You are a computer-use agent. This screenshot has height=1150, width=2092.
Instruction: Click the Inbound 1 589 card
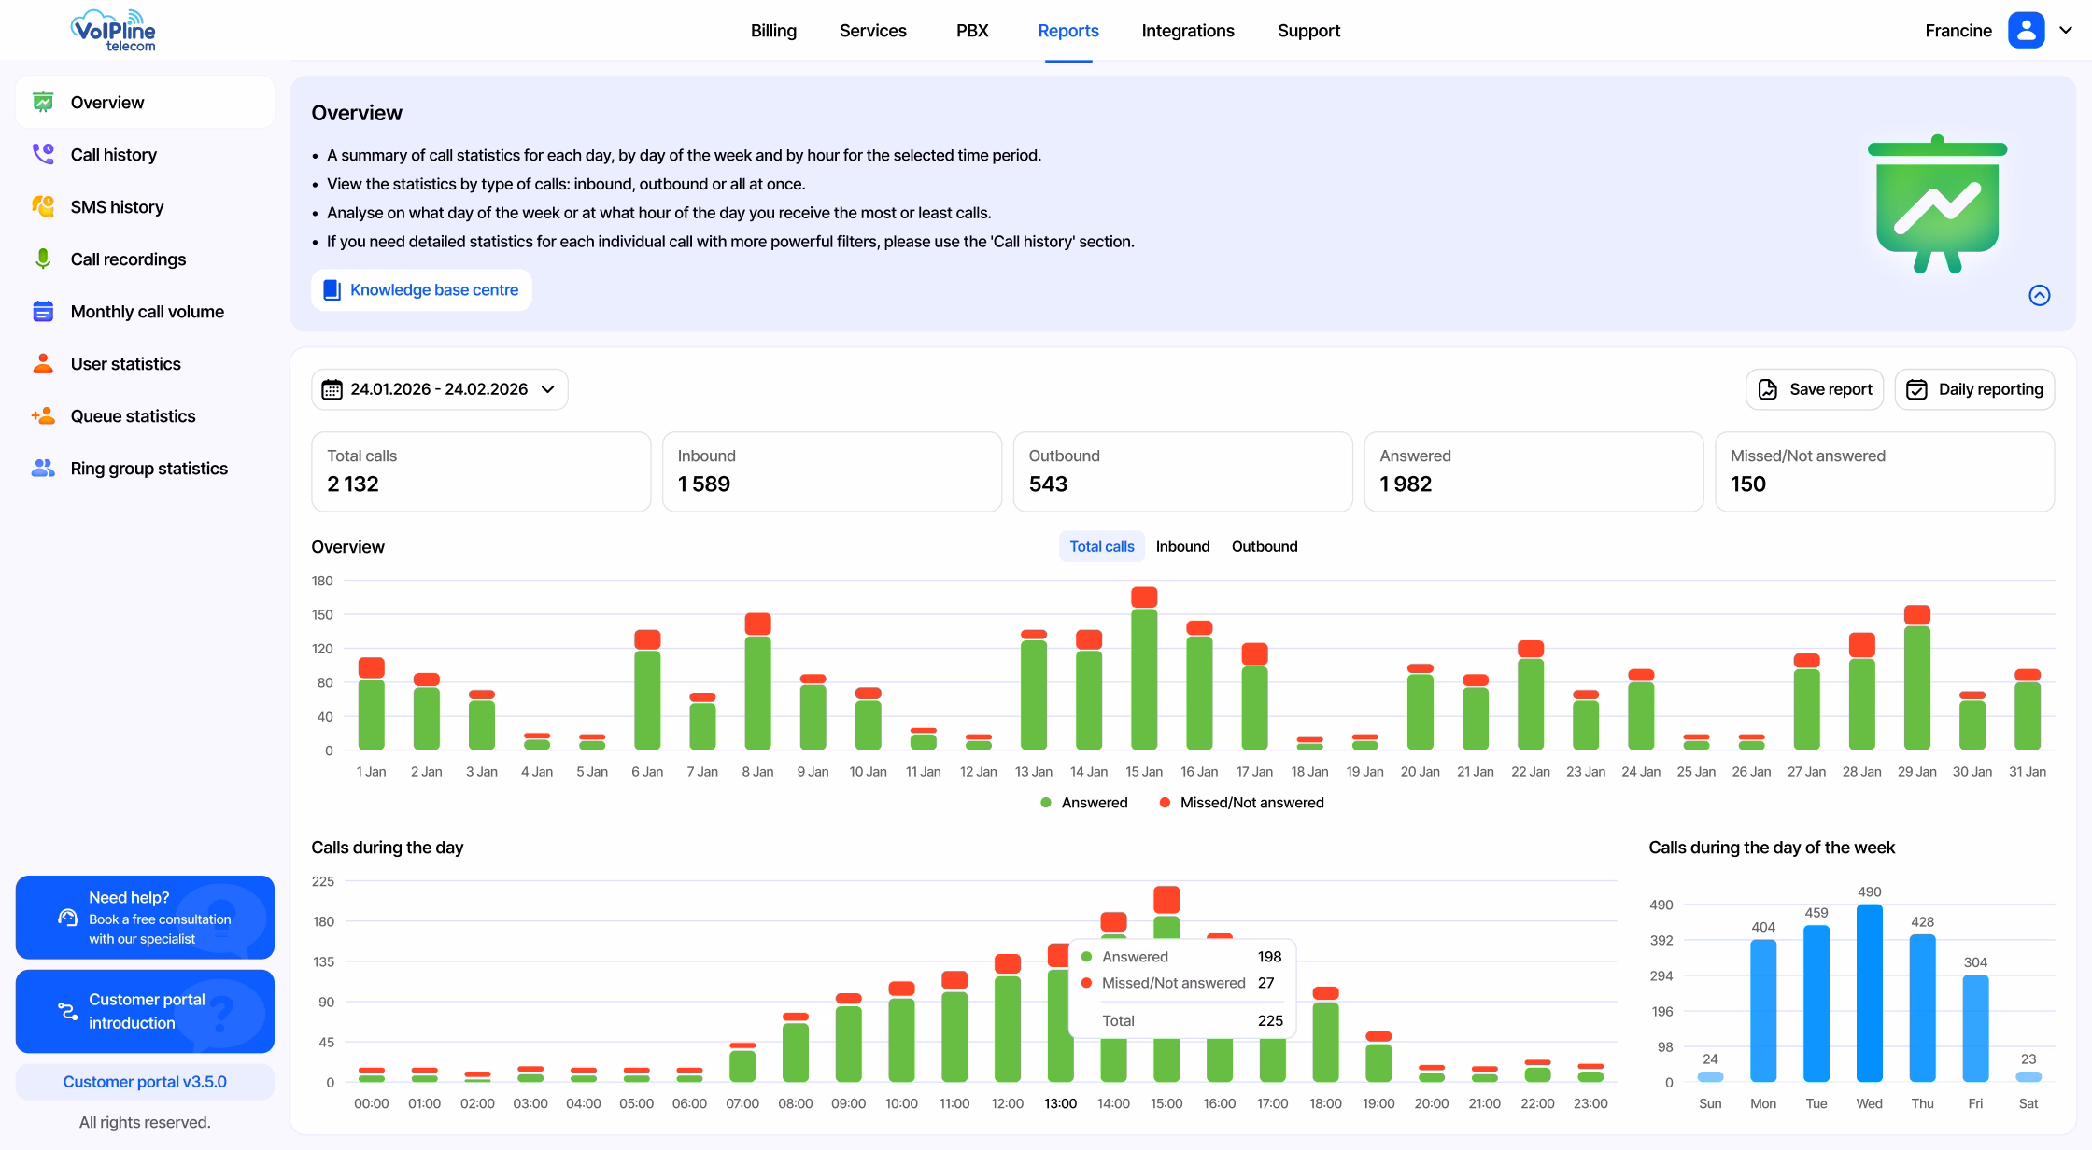832,471
